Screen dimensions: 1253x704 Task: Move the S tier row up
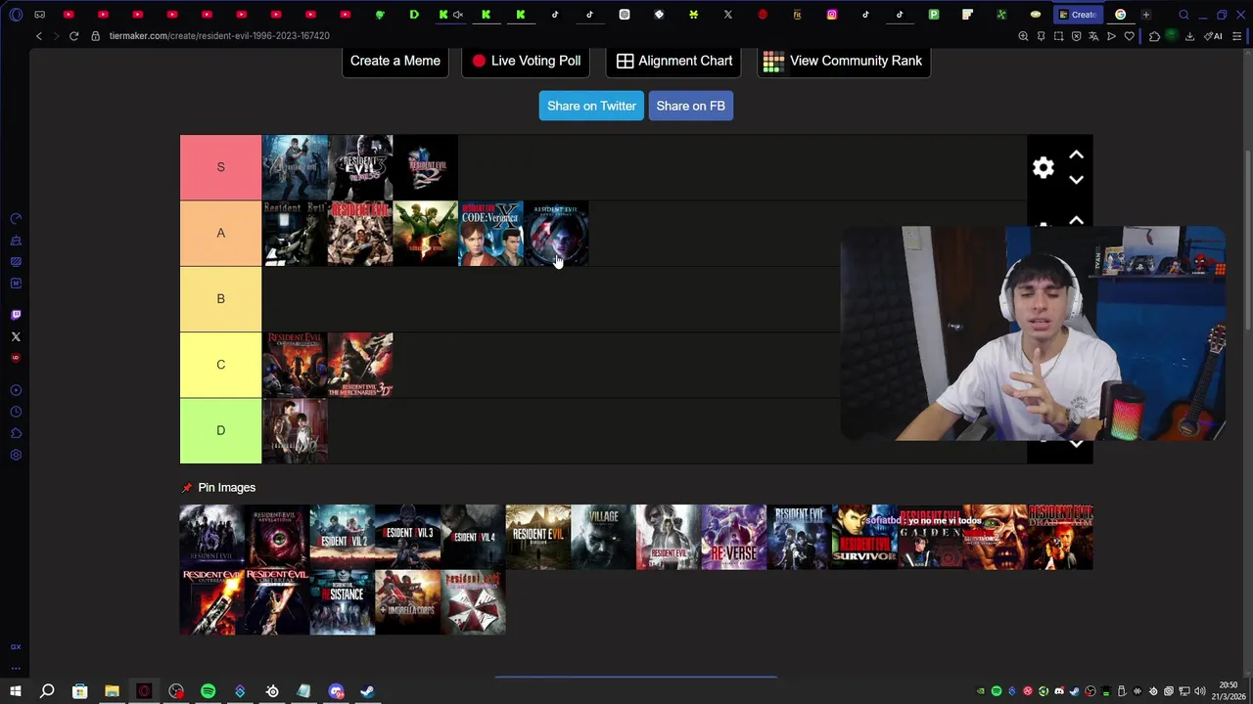click(x=1076, y=154)
